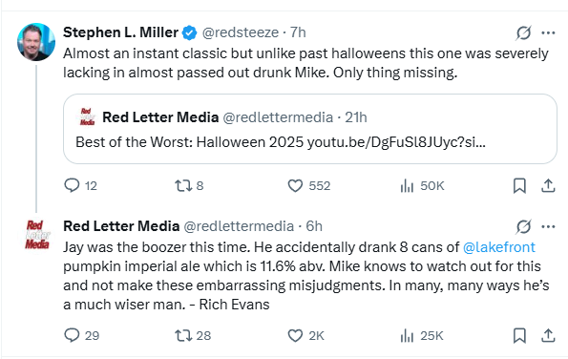Open quoted Best of the Worst tweet

click(310, 129)
